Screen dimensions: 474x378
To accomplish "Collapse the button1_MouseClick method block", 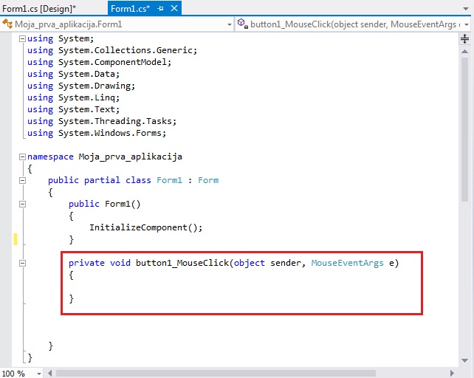I will pyautogui.click(x=22, y=263).
